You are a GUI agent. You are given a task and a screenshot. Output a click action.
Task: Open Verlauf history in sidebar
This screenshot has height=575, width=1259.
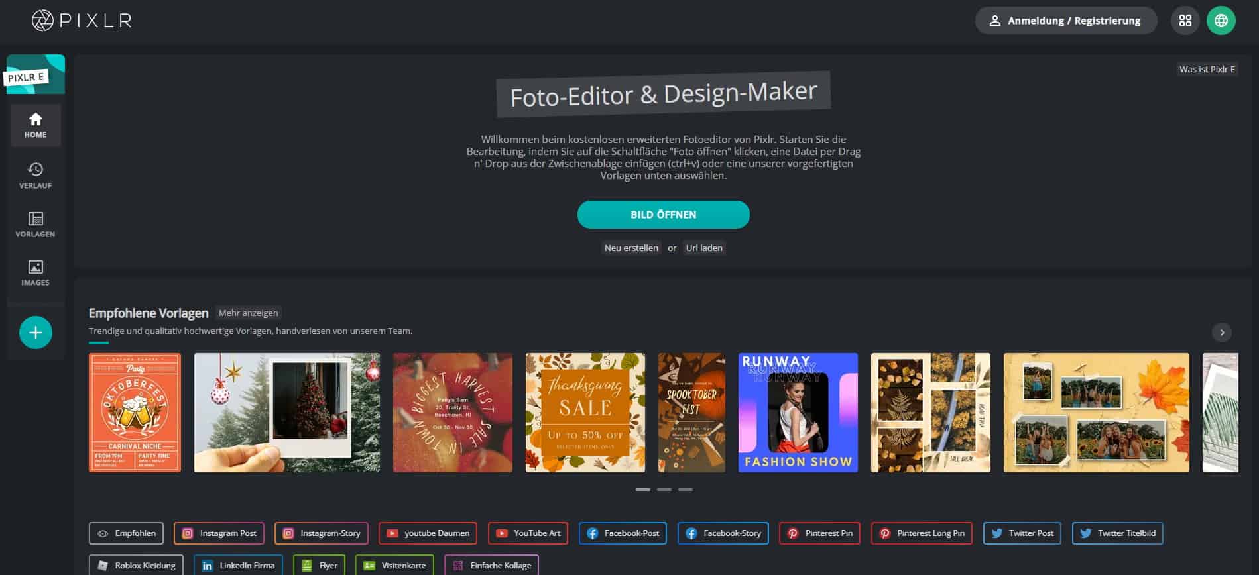[x=36, y=176]
